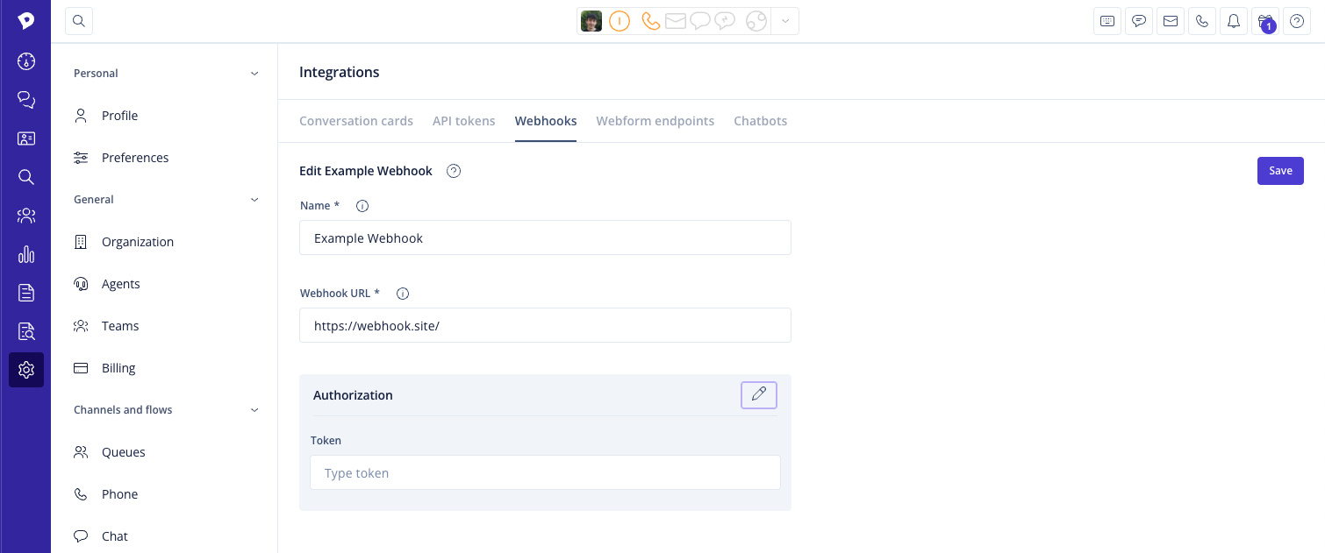This screenshot has height=553, width=1325.
Task: Switch to the API tokens tab
Action: pyautogui.click(x=463, y=121)
